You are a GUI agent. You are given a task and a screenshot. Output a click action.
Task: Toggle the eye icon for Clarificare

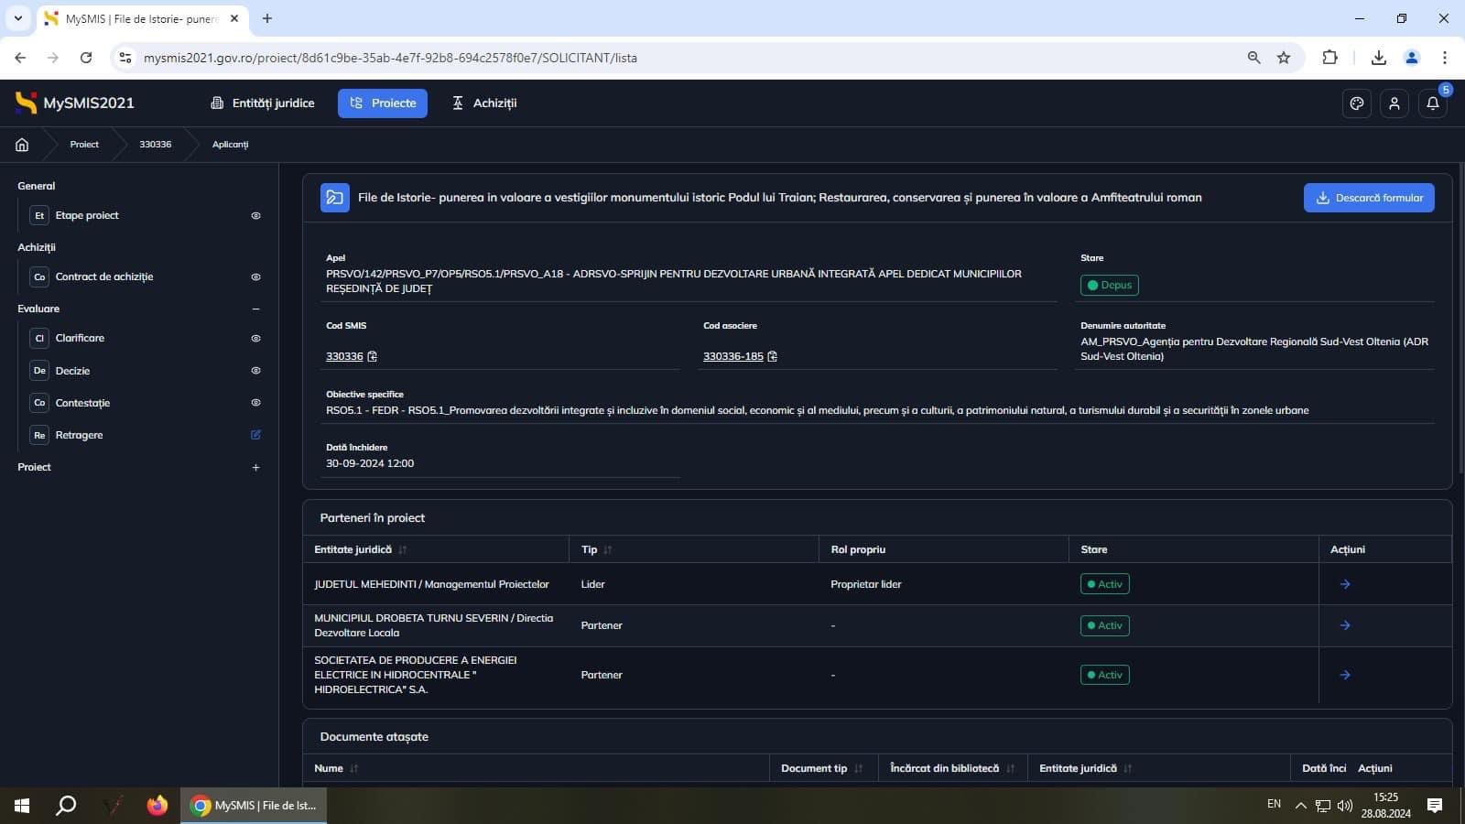tap(256, 338)
